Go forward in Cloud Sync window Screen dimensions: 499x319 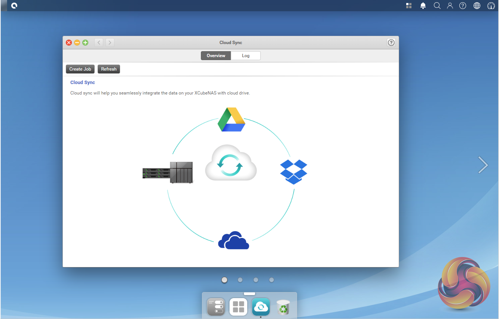pos(110,43)
